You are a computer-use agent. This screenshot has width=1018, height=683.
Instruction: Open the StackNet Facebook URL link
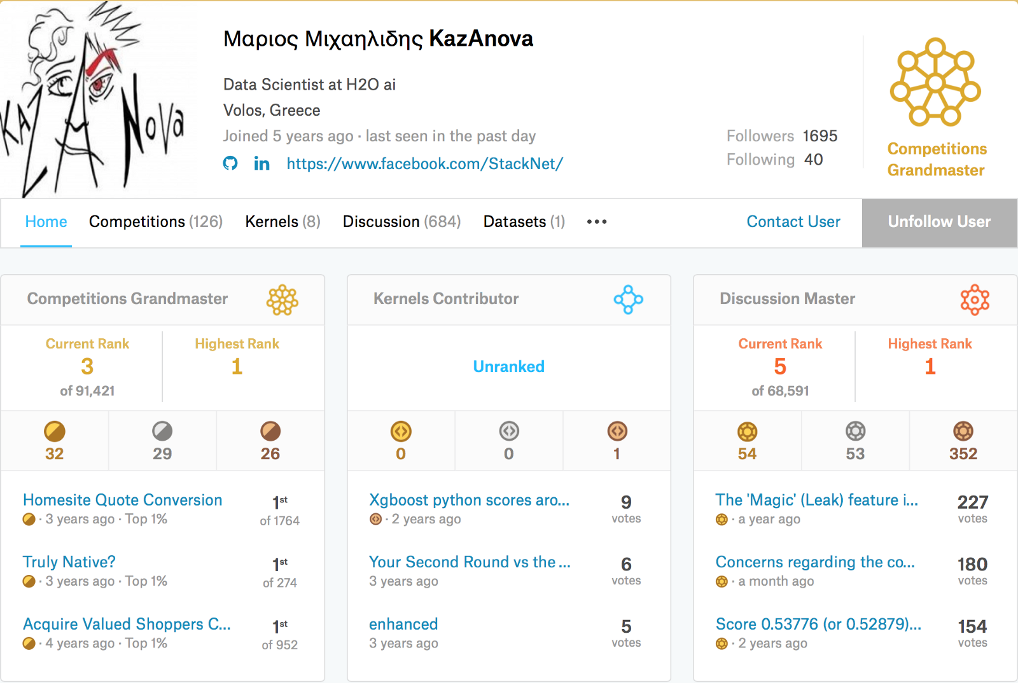pyautogui.click(x=424, y=164)
